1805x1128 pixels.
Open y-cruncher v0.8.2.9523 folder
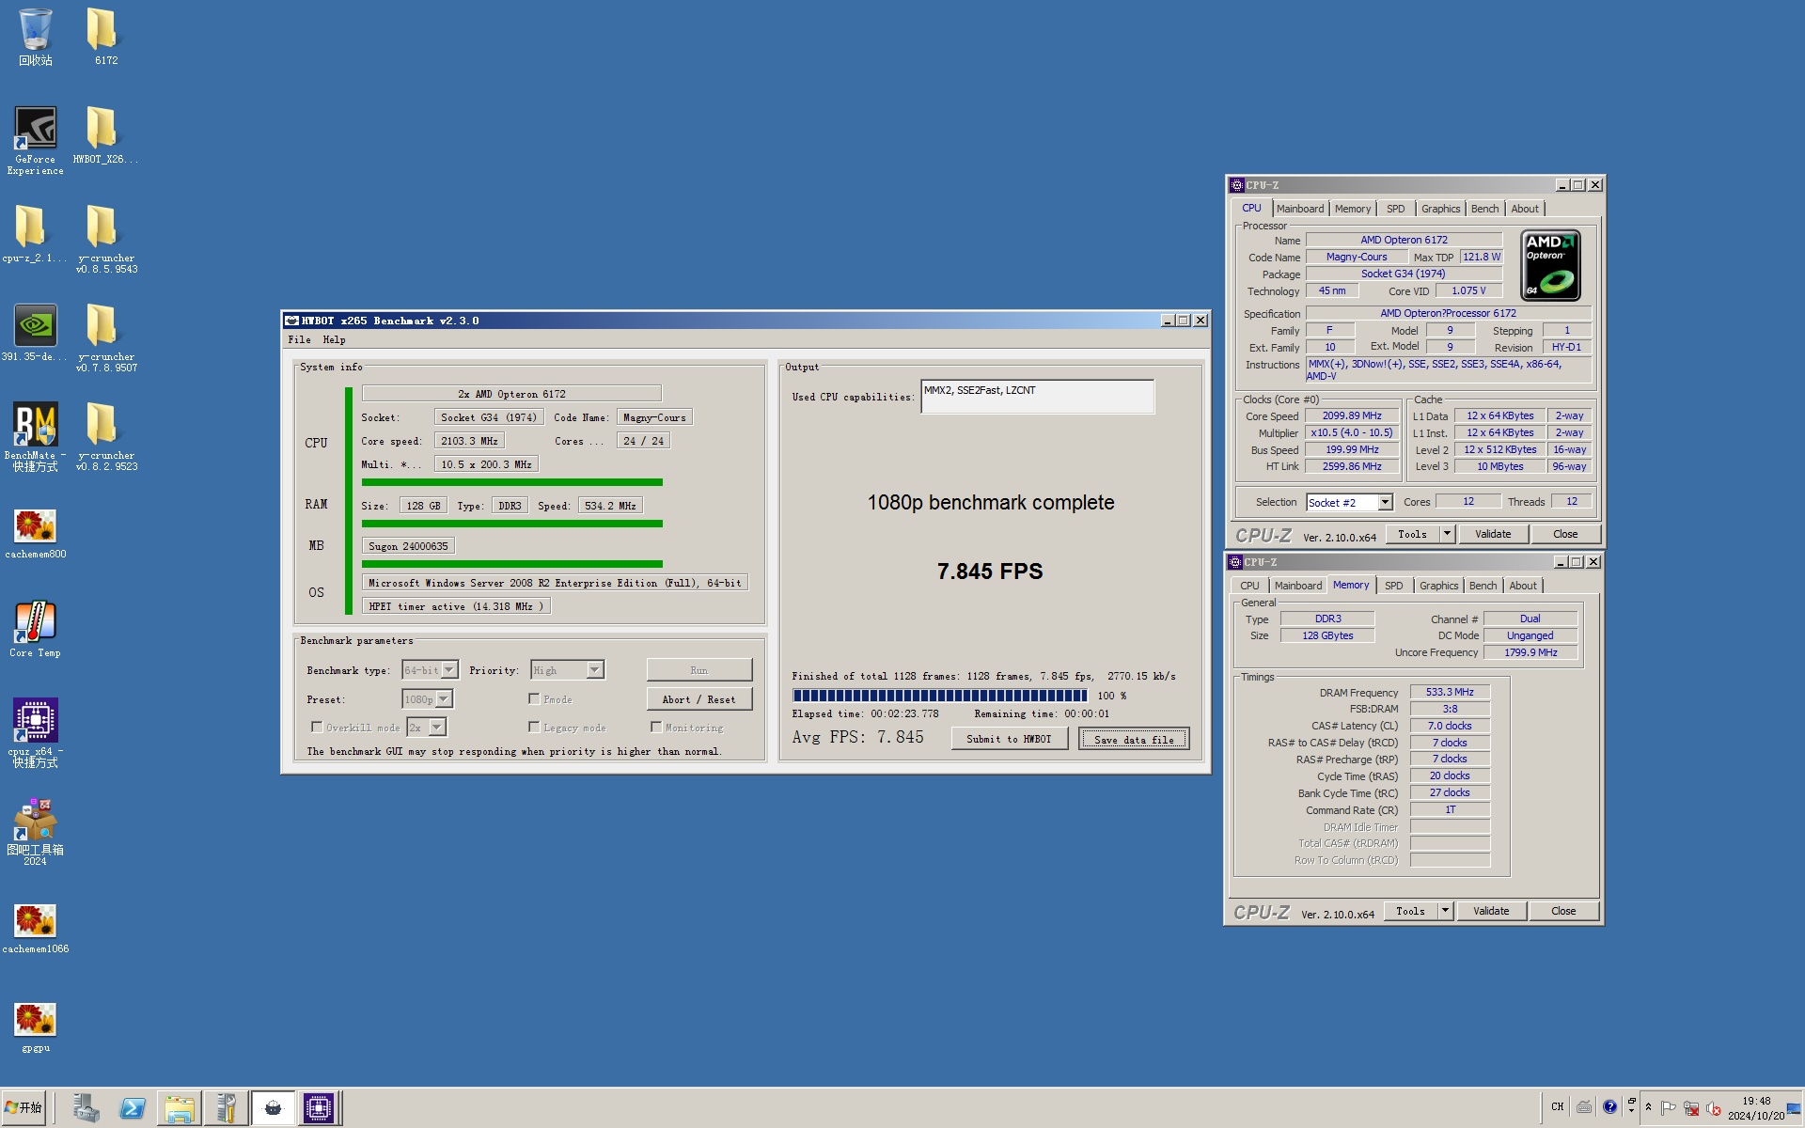[106, 437]
